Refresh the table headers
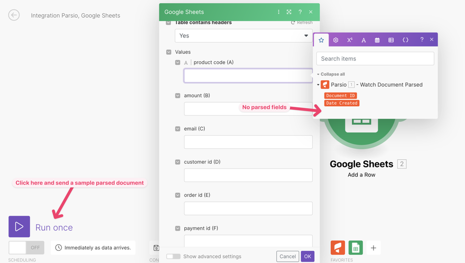The image size is (465, 263). tap(302, 23)
